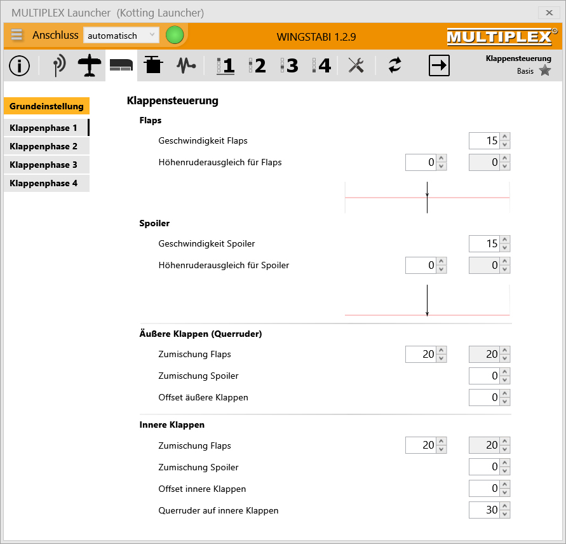Click the Offset äußere Klappen field

tap(485, 397)
